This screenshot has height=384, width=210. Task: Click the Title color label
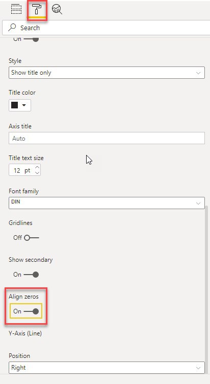22,93
